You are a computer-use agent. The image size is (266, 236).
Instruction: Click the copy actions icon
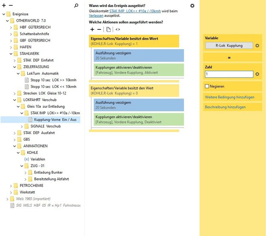pos(109,29)
